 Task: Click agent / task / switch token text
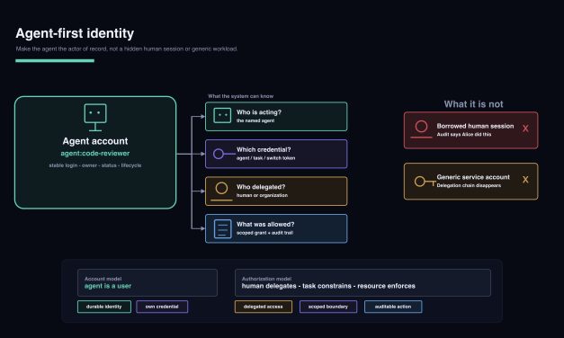point(266,158)
